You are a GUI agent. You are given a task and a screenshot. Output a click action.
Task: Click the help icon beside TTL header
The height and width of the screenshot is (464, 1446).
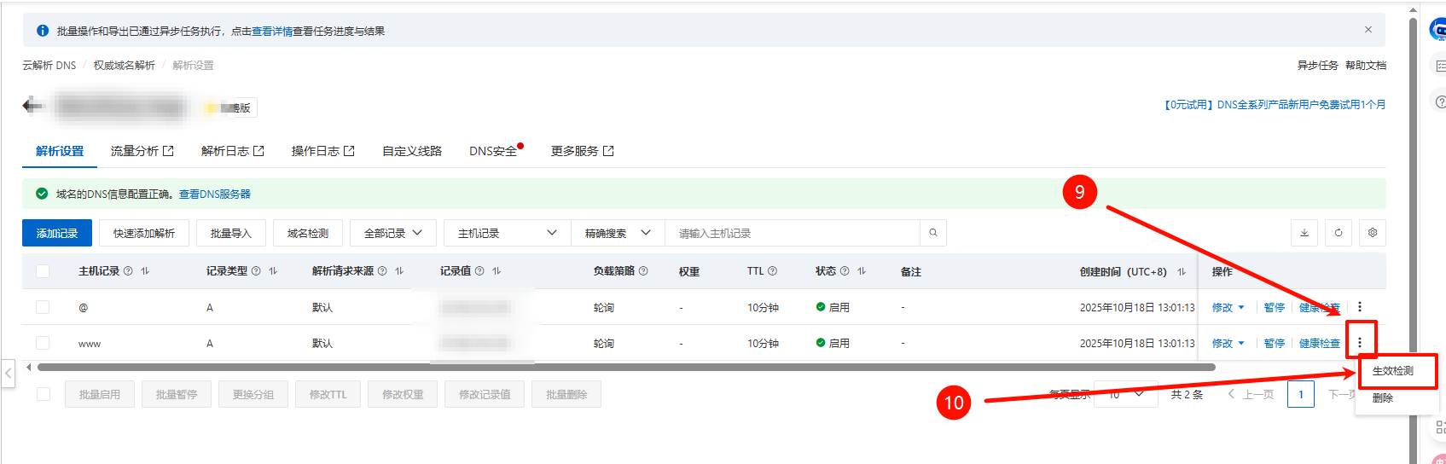click(772, 271)
